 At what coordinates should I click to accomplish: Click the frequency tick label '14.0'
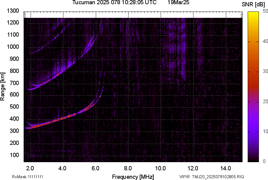pyautogui.click(x=226, y=169)
